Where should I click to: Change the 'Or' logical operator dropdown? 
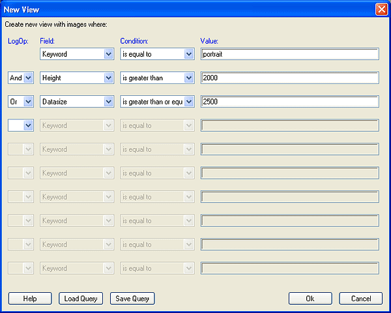(28, 102)
